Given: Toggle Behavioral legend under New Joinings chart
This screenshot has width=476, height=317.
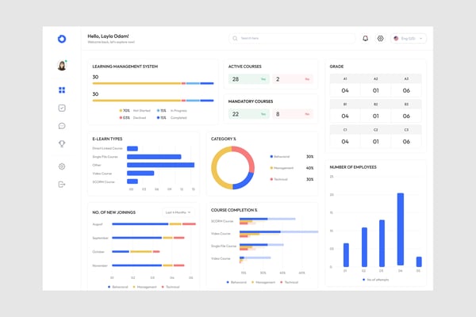Looking at the screenshot, I should [118, 287].
